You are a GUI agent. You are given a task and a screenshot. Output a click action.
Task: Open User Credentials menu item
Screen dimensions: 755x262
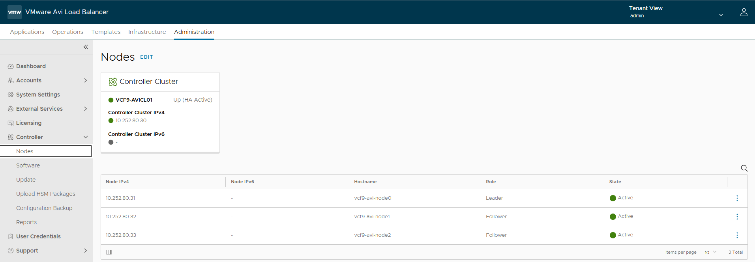[38, 236]
